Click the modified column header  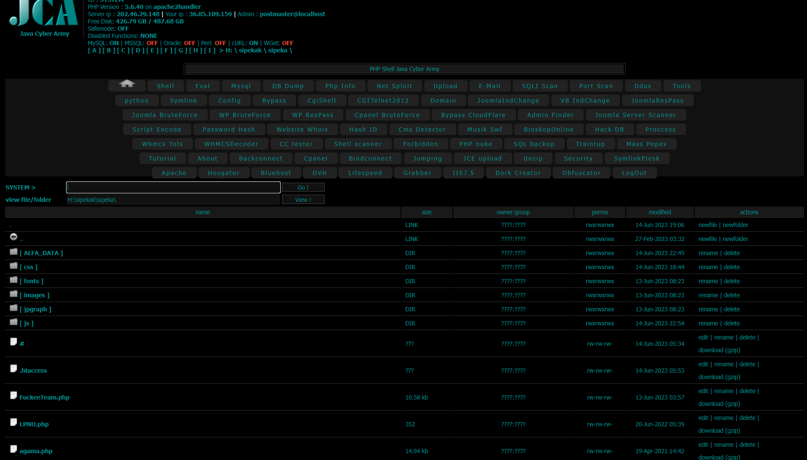click(660, 212)
